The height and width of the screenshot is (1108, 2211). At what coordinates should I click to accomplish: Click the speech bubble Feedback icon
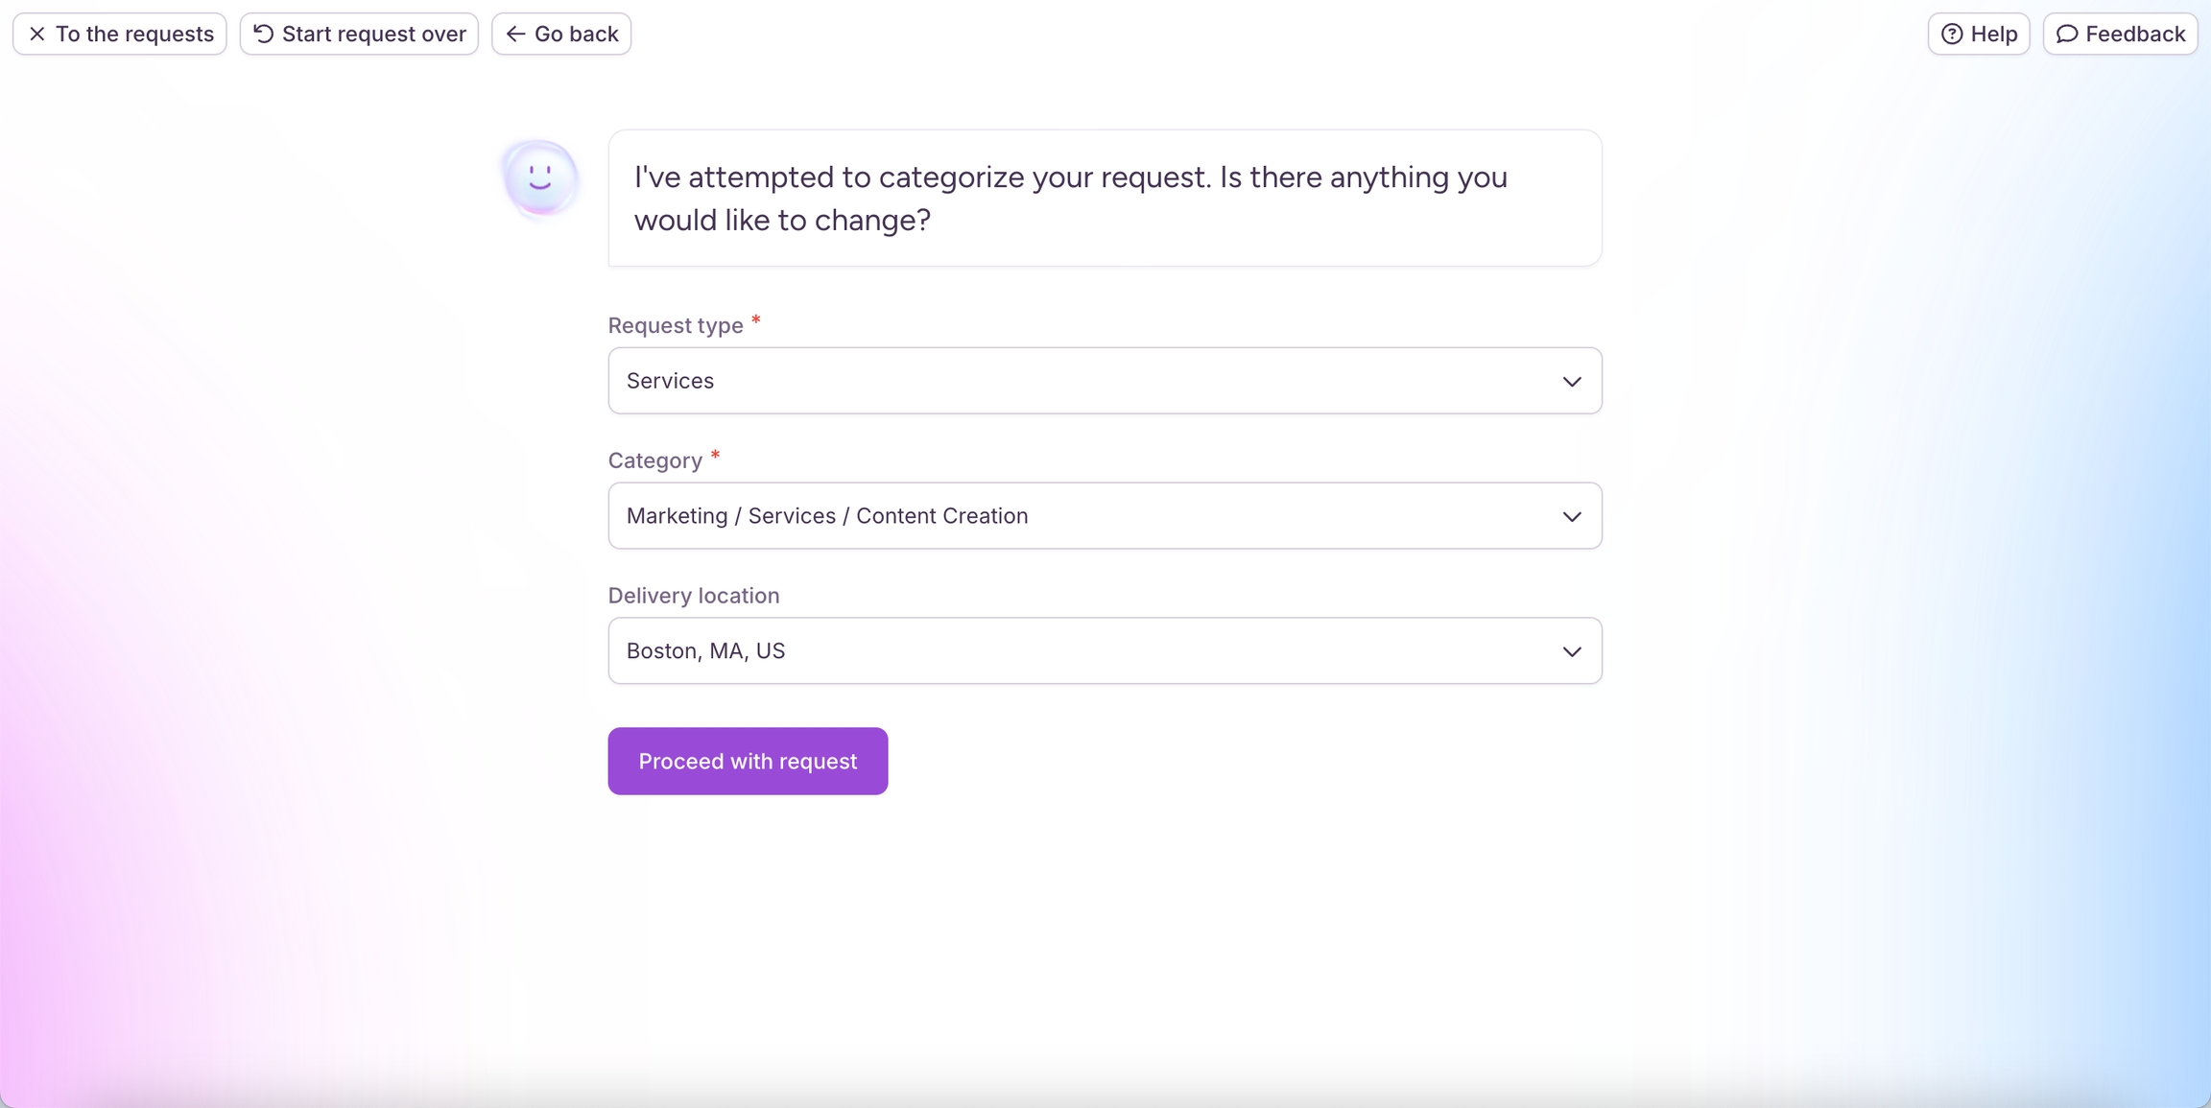pos(2067,35)
